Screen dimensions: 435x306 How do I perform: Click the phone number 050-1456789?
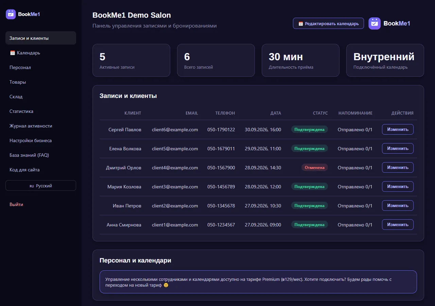[x=221, y=187]
